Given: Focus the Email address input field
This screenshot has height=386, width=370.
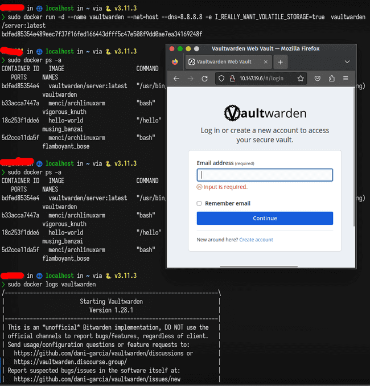Looking at the screenshot, I should click(265, 175).
